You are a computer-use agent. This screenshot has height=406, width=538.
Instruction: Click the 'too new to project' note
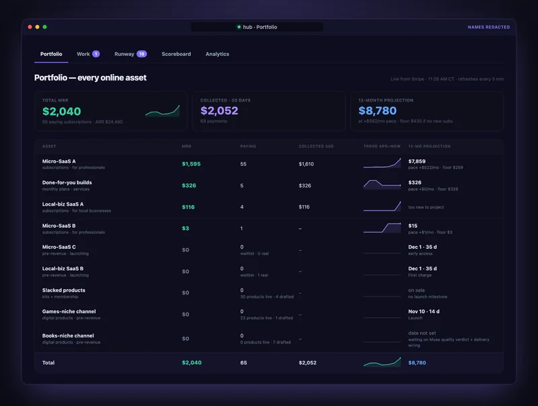click(x=426, y=207)
